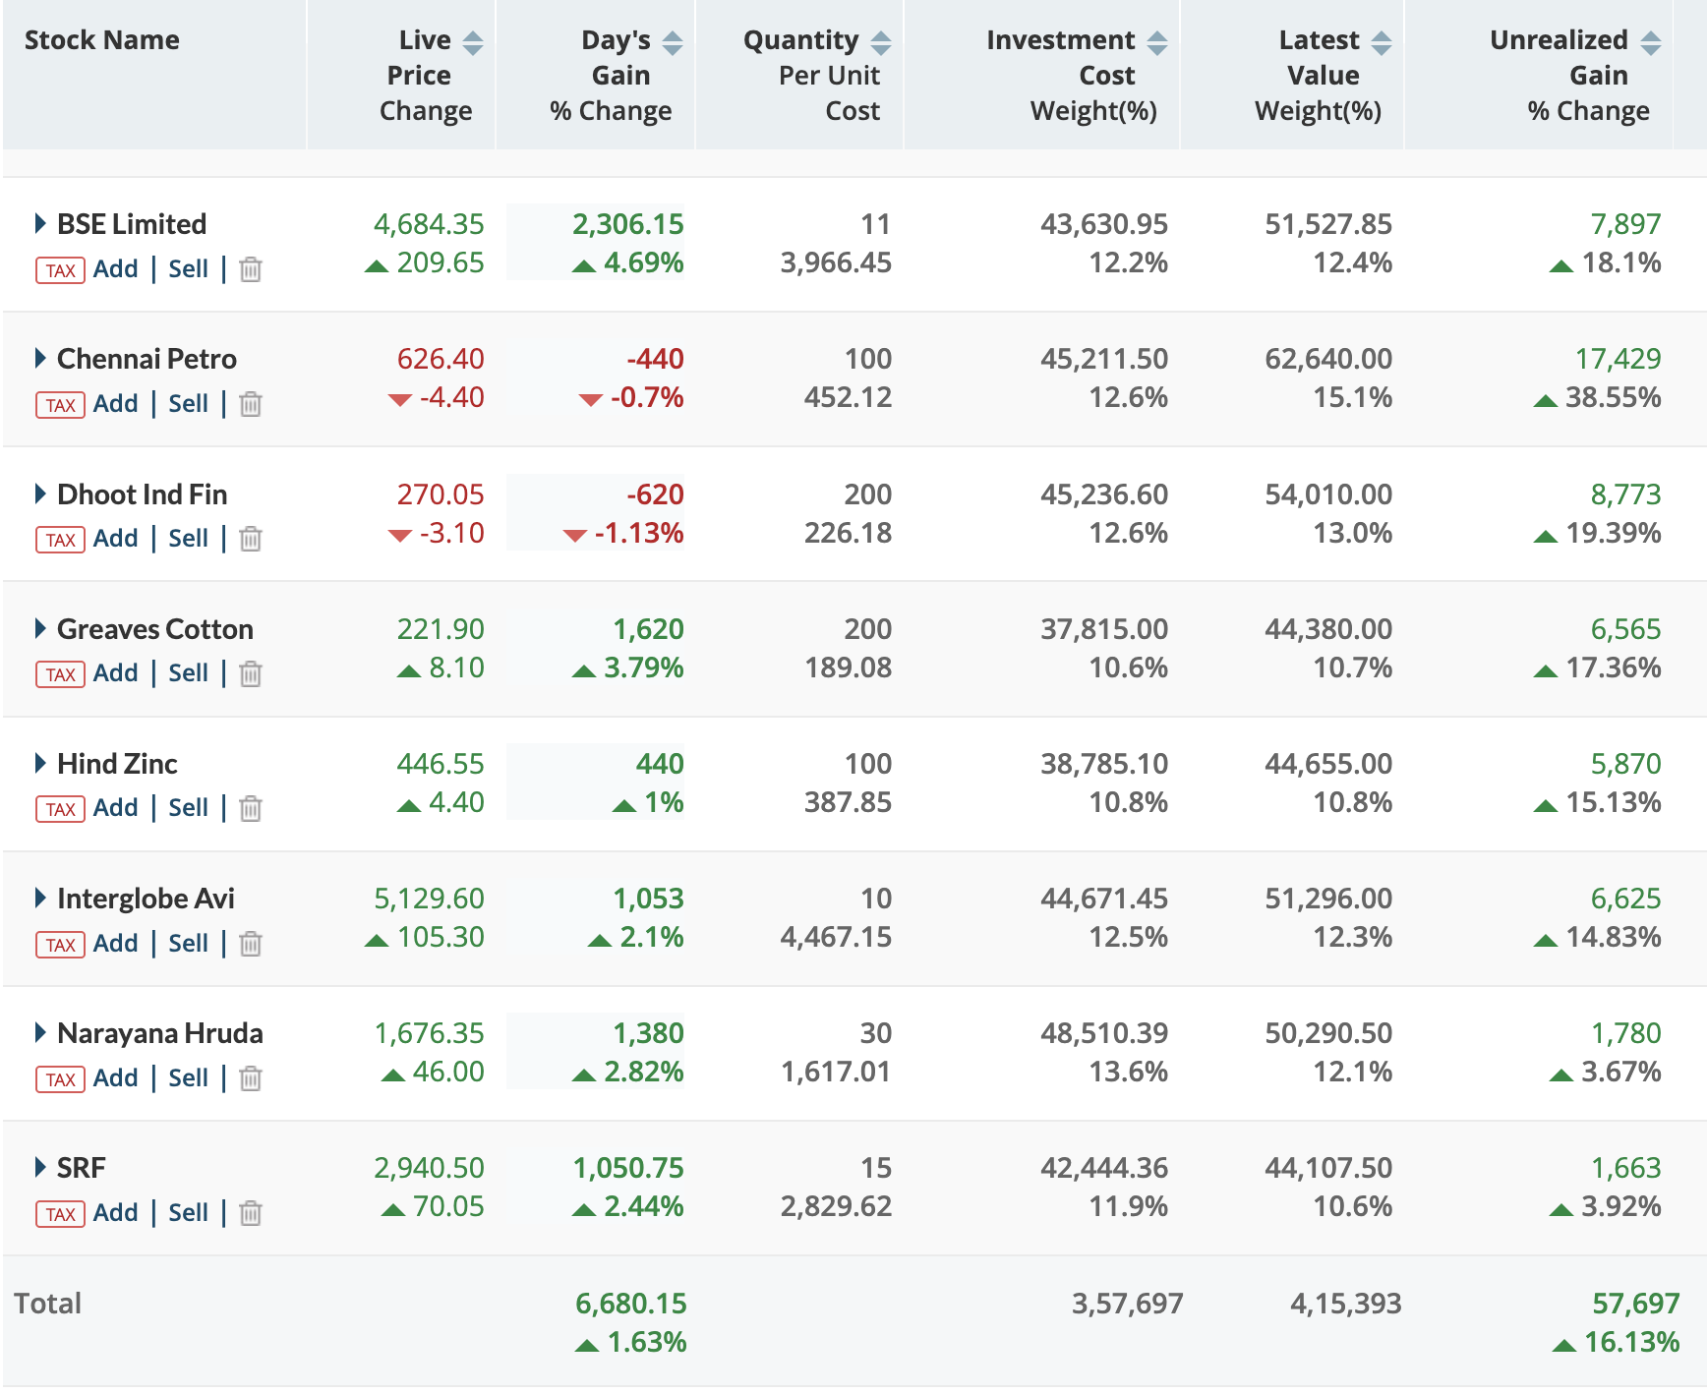Image resolution: width=1707 pixels, height=1394 pixels.
Task: Expand the Interglobe Avi row details
Action: 40,899
